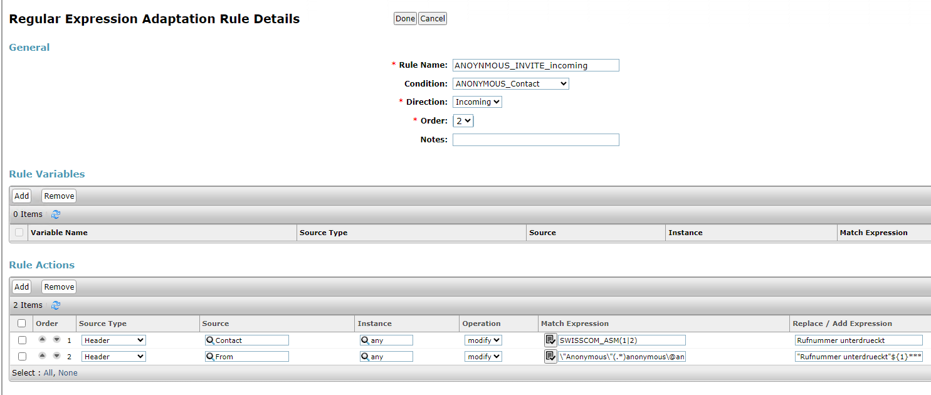The height and width of the screenshot is (395, 931).
Task: Change the Order dropdown value
Action: [463, 120]
